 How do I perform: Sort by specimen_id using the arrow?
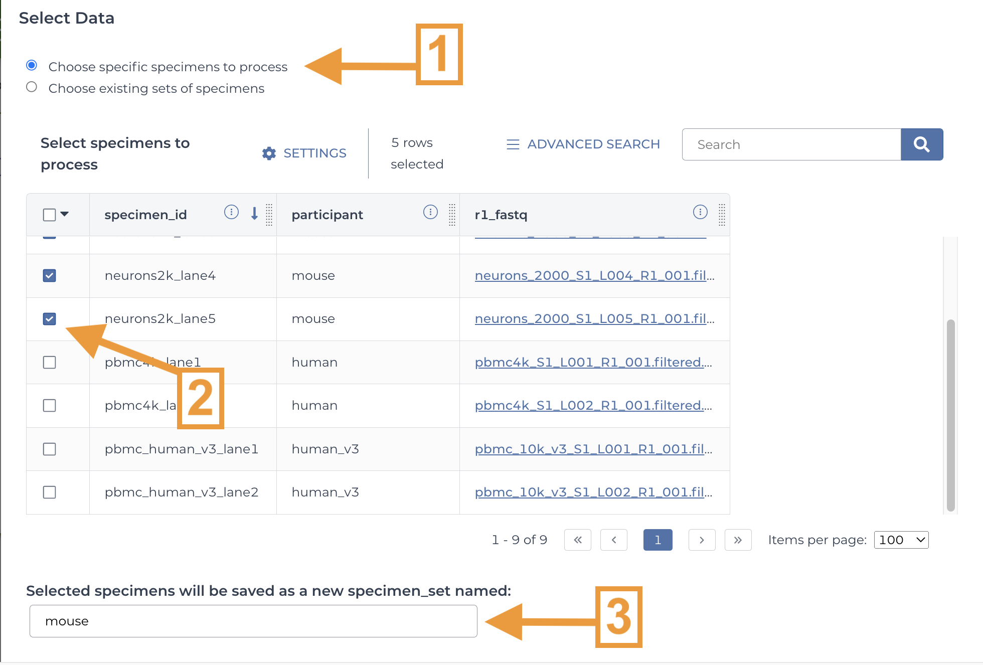[x=254, y=213]
